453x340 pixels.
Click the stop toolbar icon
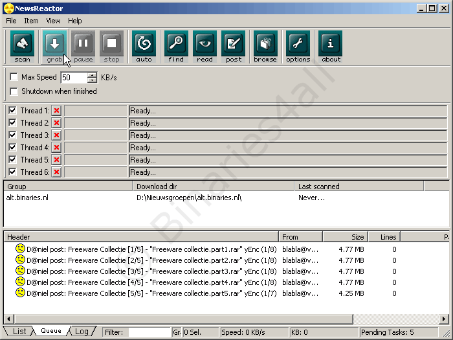pos(111,46)
